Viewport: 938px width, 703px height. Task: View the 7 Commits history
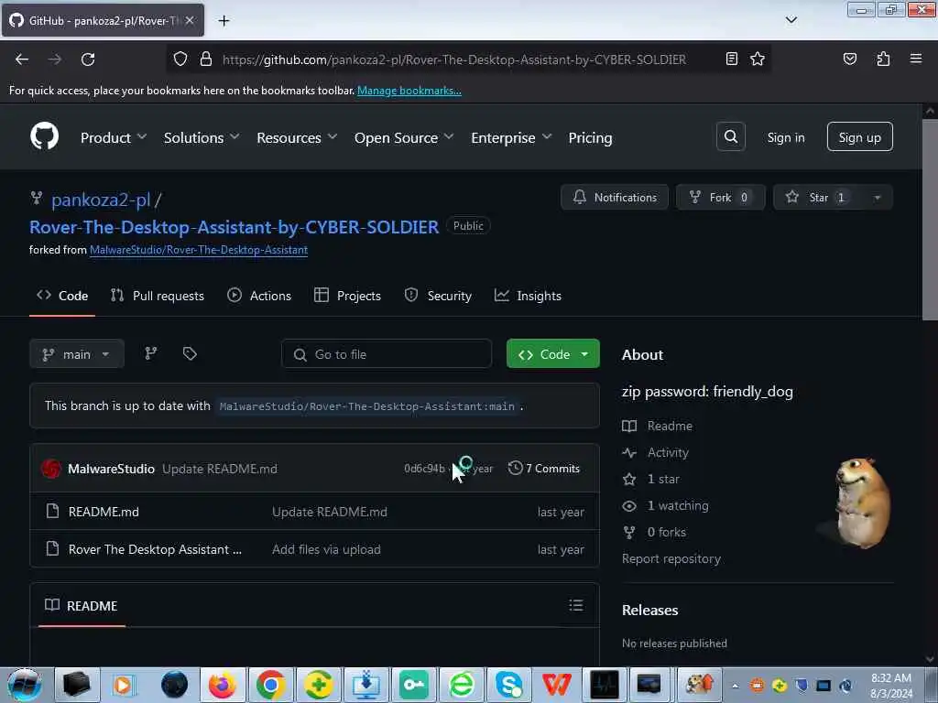(x=544, y=469)
